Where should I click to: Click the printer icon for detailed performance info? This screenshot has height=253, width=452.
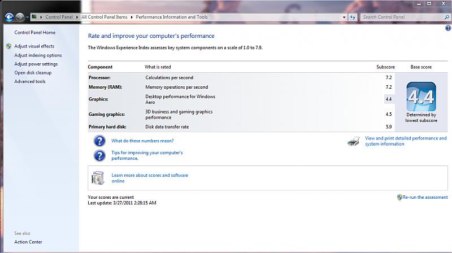tap(353, 141)
